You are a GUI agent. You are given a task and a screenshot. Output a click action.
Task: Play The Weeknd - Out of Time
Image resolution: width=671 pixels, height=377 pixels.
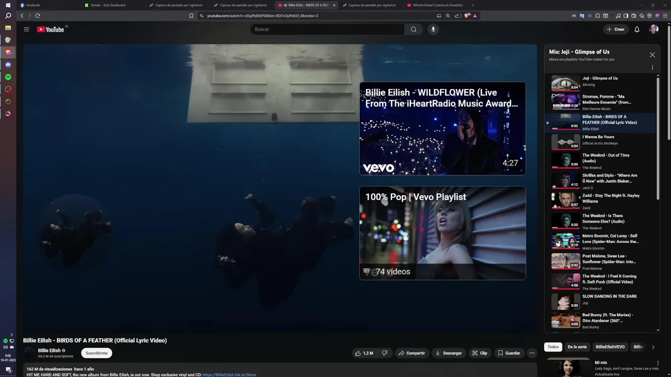[x=600, y=161]
